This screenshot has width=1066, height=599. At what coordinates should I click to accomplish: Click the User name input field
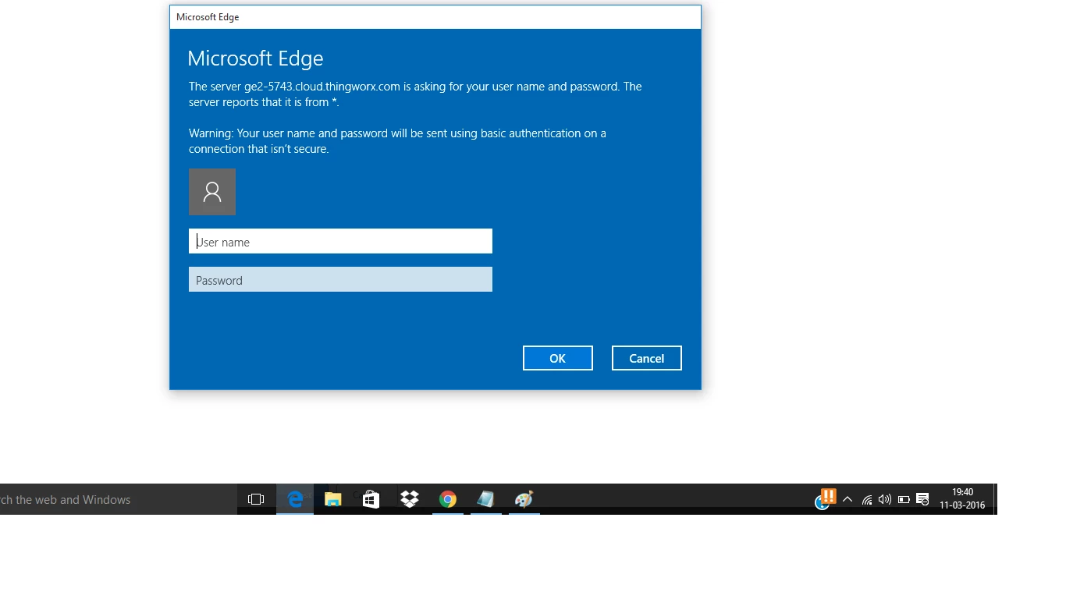coord(340,241)
